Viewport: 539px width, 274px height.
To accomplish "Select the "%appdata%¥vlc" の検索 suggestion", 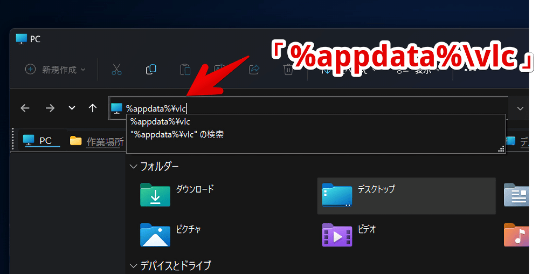I will click(x=316, y=134).
